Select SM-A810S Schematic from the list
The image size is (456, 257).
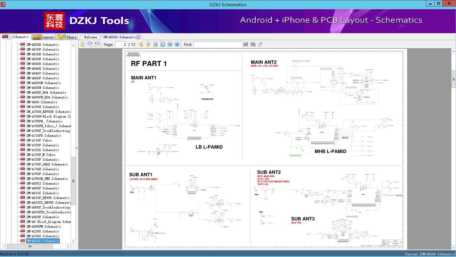43,193
